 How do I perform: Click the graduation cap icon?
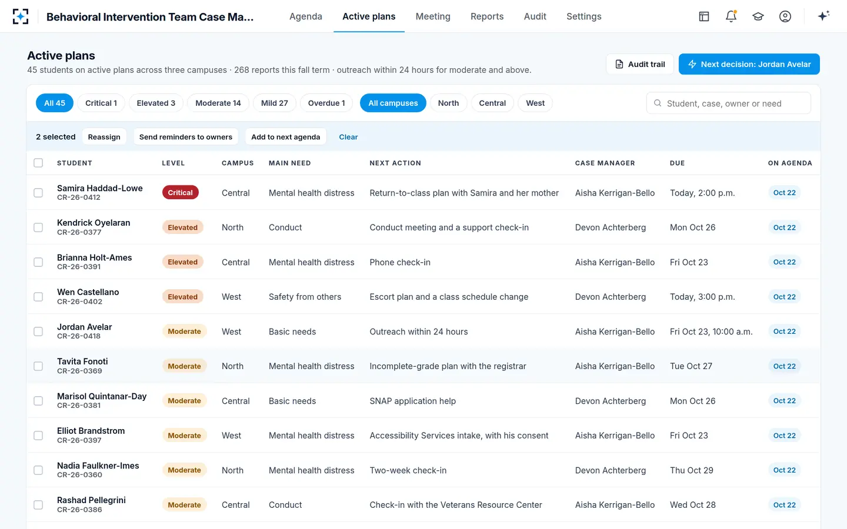coord(758,16)
